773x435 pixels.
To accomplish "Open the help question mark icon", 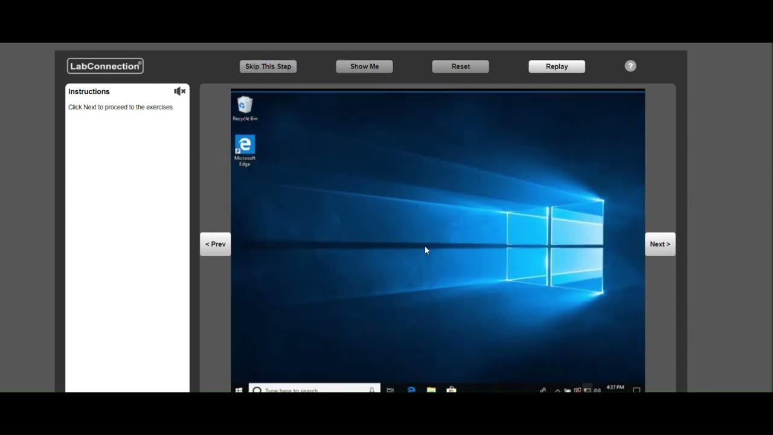I will pyautogui.click(x=630, y=66).
